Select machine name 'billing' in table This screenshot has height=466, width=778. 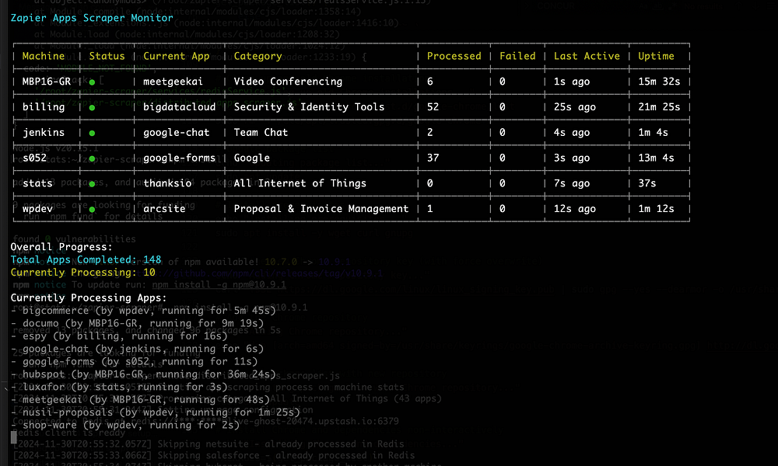click(43, 107)
